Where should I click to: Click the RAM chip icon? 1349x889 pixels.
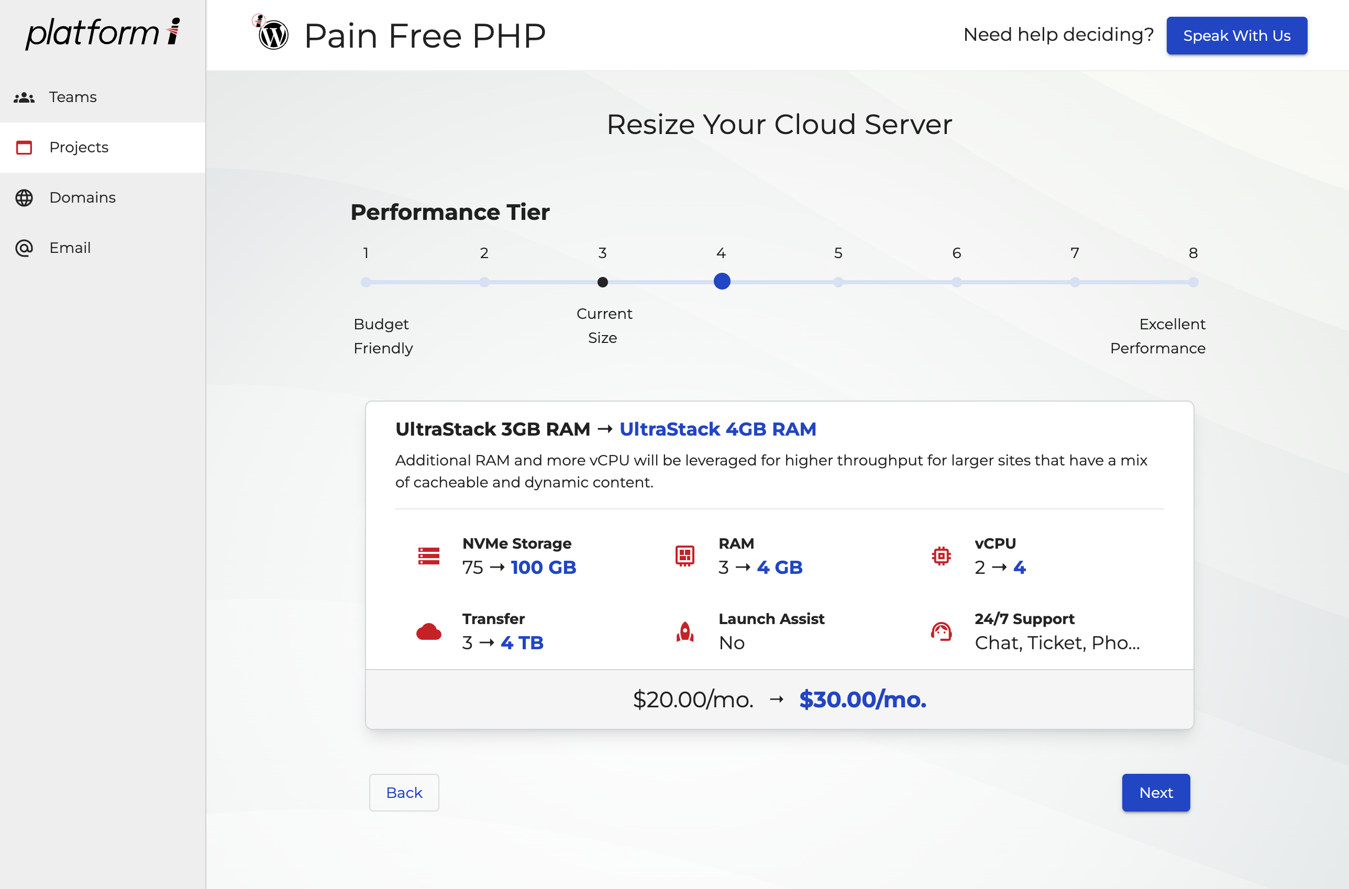684,555
